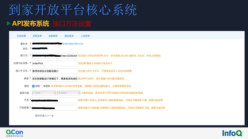This screenshot has height=139, width=248.
Task: Switch to the 参数设置 tab
Action: pyautogui.click(x=37, y=36)
